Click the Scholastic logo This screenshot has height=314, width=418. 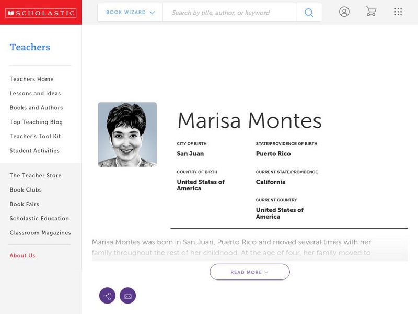40,13
